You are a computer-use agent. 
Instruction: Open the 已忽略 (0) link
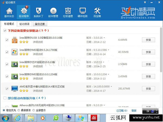tap(122, 111)
